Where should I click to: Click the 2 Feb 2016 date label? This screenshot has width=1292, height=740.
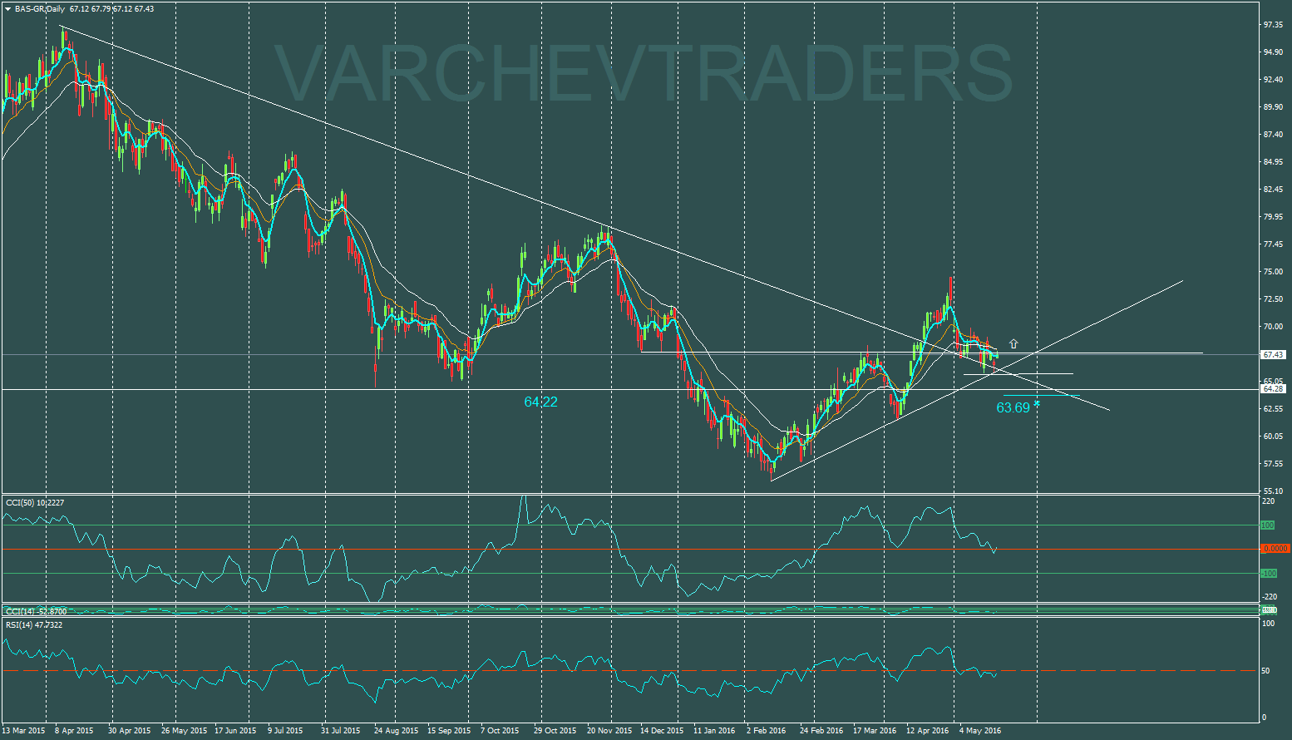pos(766,731)
